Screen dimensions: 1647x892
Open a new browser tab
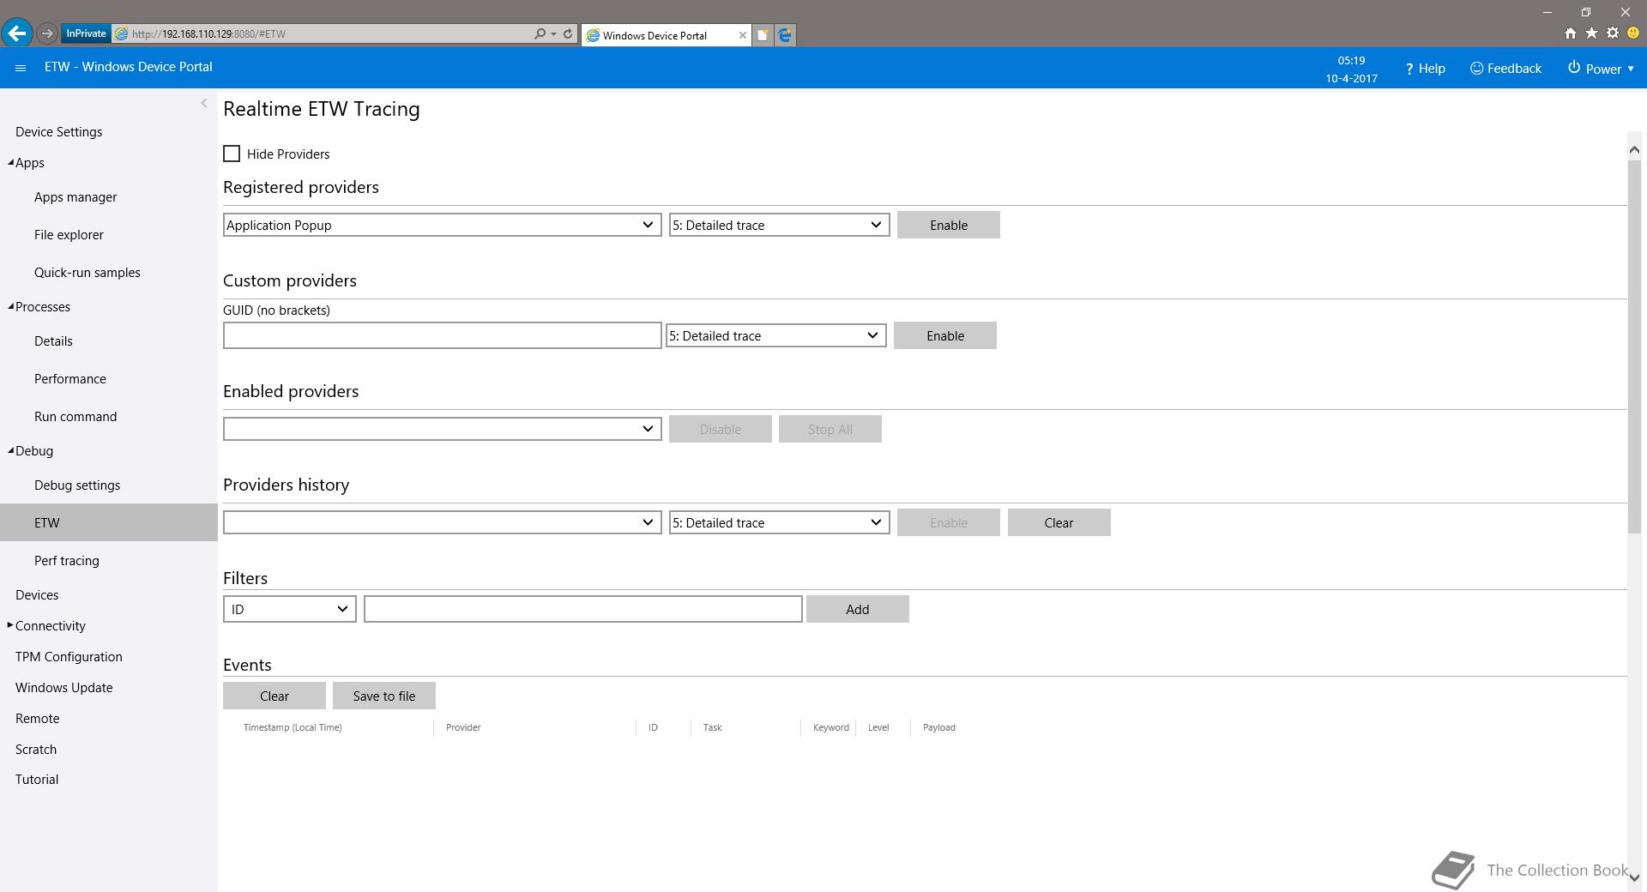click(x=762, y=35)
